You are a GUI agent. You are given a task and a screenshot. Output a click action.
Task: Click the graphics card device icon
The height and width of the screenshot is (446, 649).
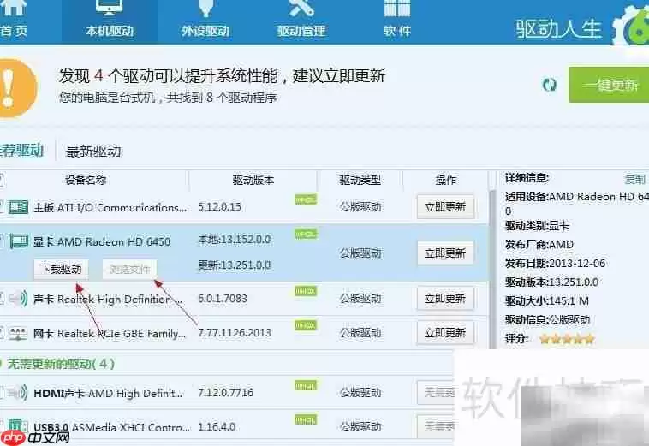tap(18, 241)
